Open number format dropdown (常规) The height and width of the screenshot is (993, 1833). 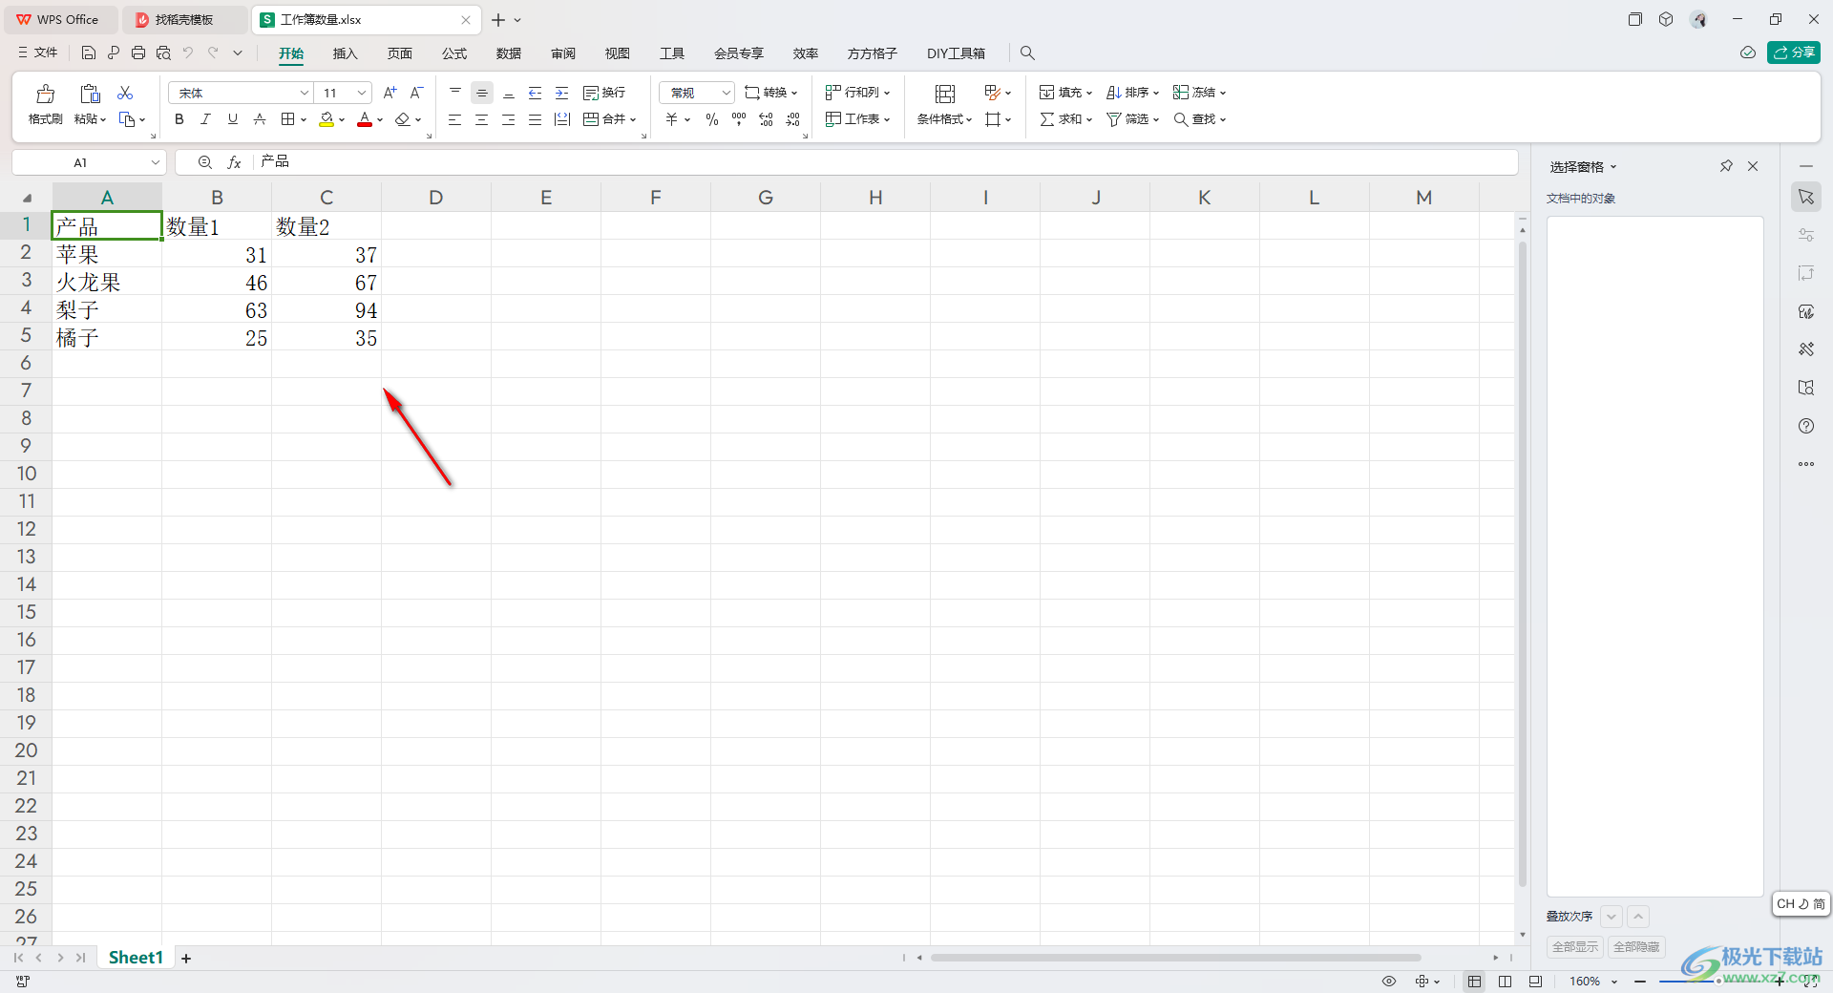pyautogui.click(x=726, y=93)
